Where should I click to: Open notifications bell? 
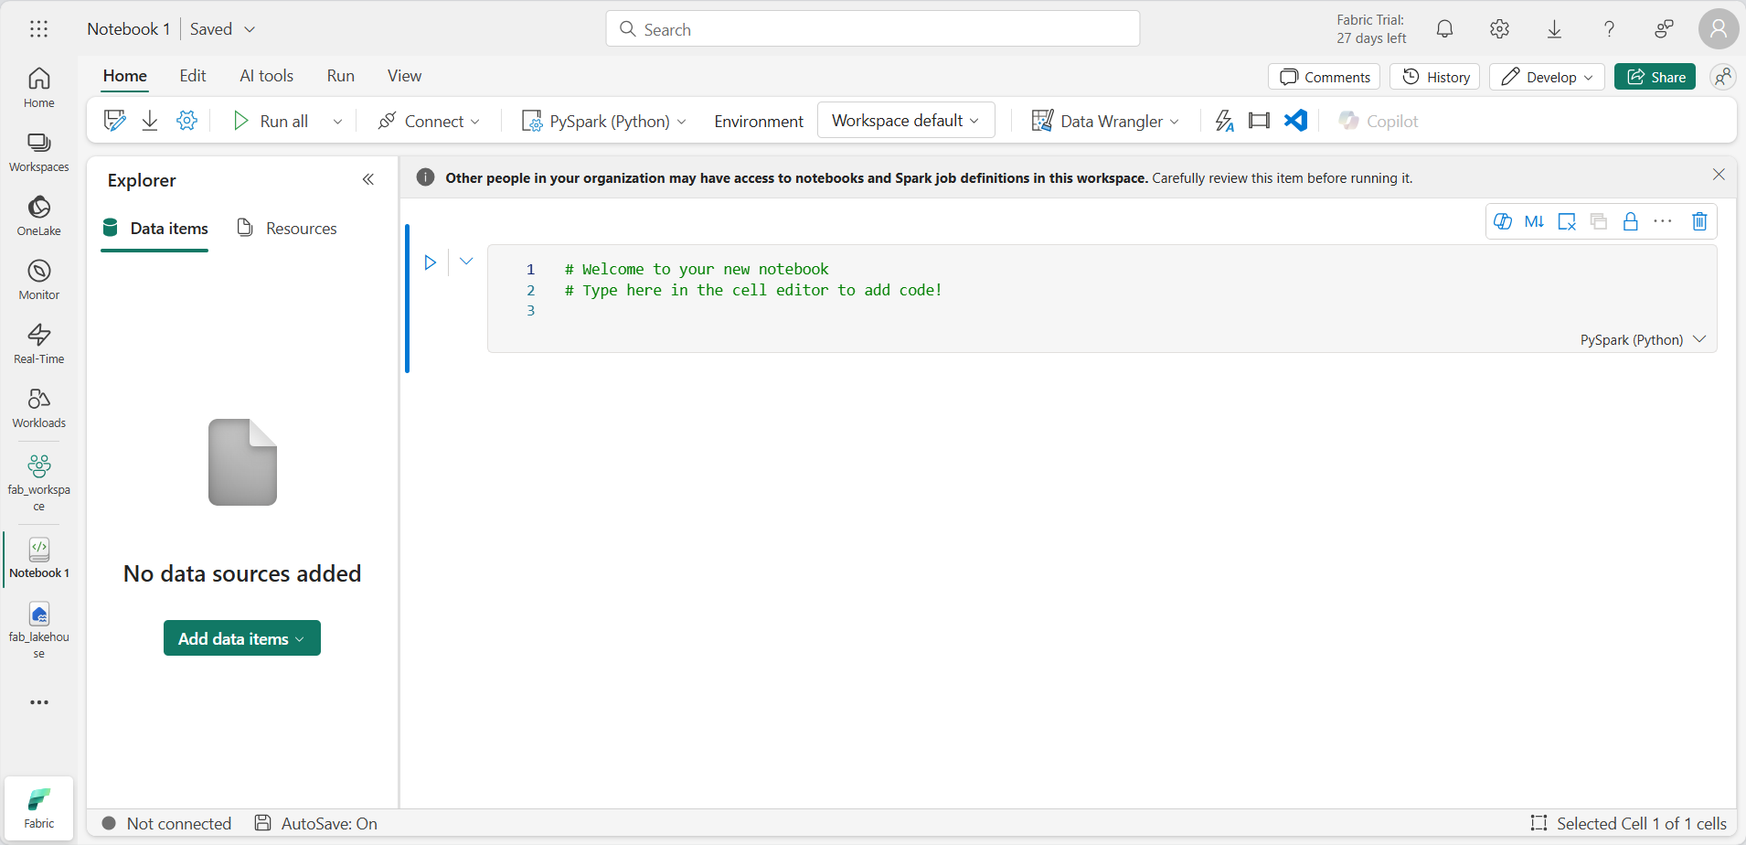1444,29
